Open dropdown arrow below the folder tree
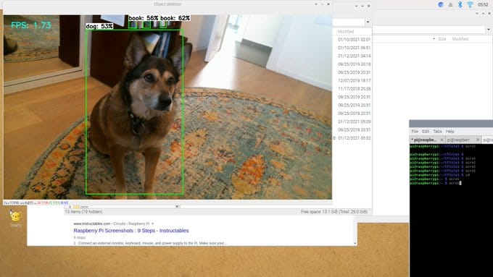493x277 pixels. tap(177, 207)
